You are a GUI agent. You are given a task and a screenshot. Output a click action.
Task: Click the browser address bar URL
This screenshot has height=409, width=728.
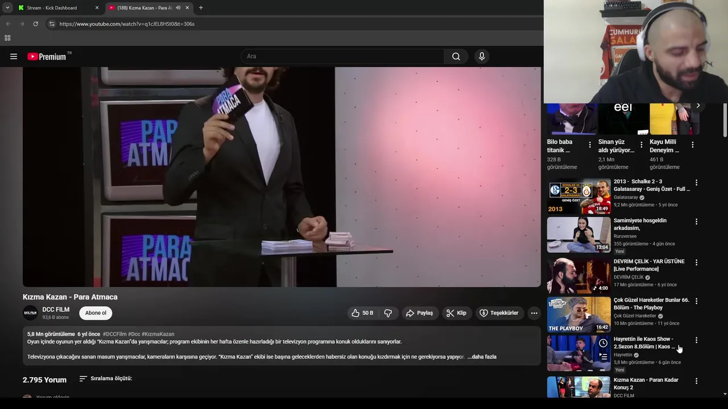(x=127, y=24)
